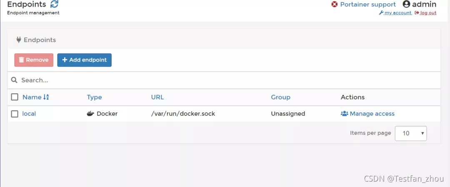This screenshot has height=187, width=450.
Task: Sort the table by URL column
Action: coord(157,97)
